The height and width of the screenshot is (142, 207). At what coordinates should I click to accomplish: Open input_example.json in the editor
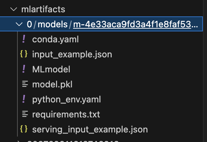tap(72, 54)
